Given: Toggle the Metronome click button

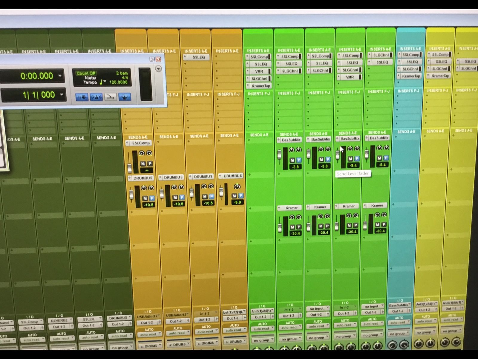Looking at the screenshot, I should pos(96,97).
